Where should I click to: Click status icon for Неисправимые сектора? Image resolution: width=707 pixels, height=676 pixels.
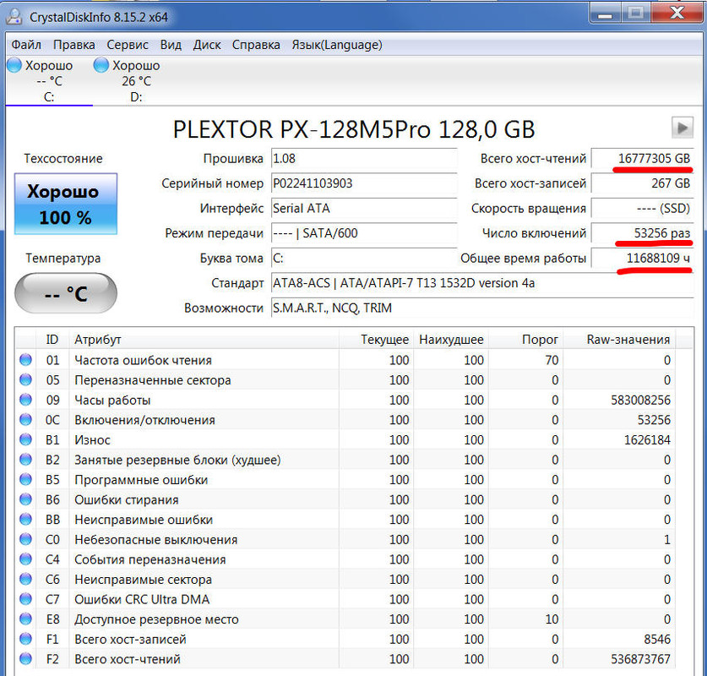tap(25, 579)
